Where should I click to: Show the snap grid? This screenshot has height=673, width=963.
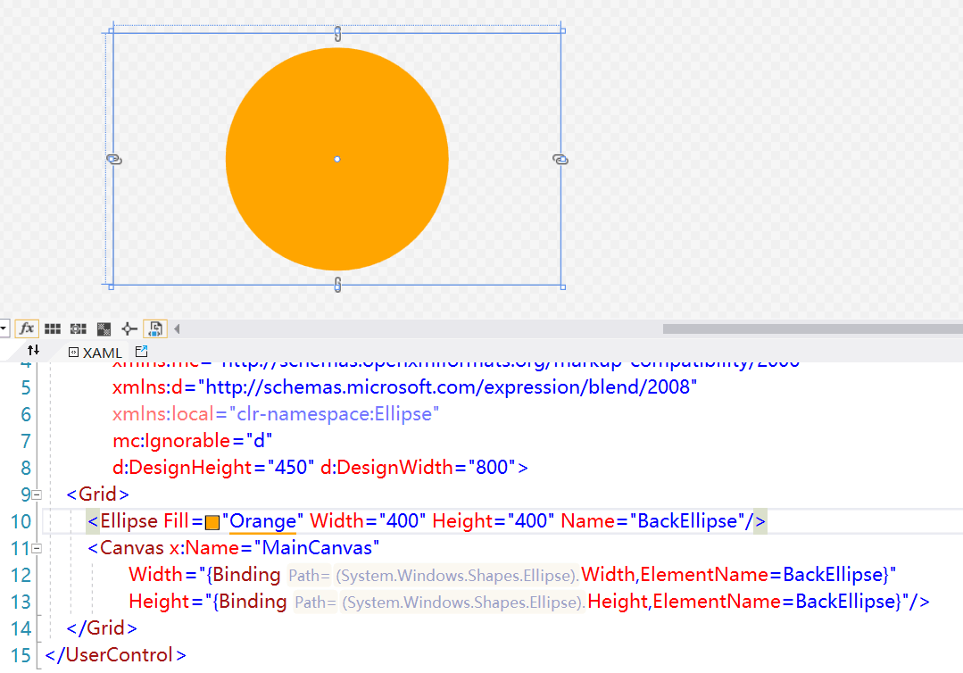tap(53, 328)
